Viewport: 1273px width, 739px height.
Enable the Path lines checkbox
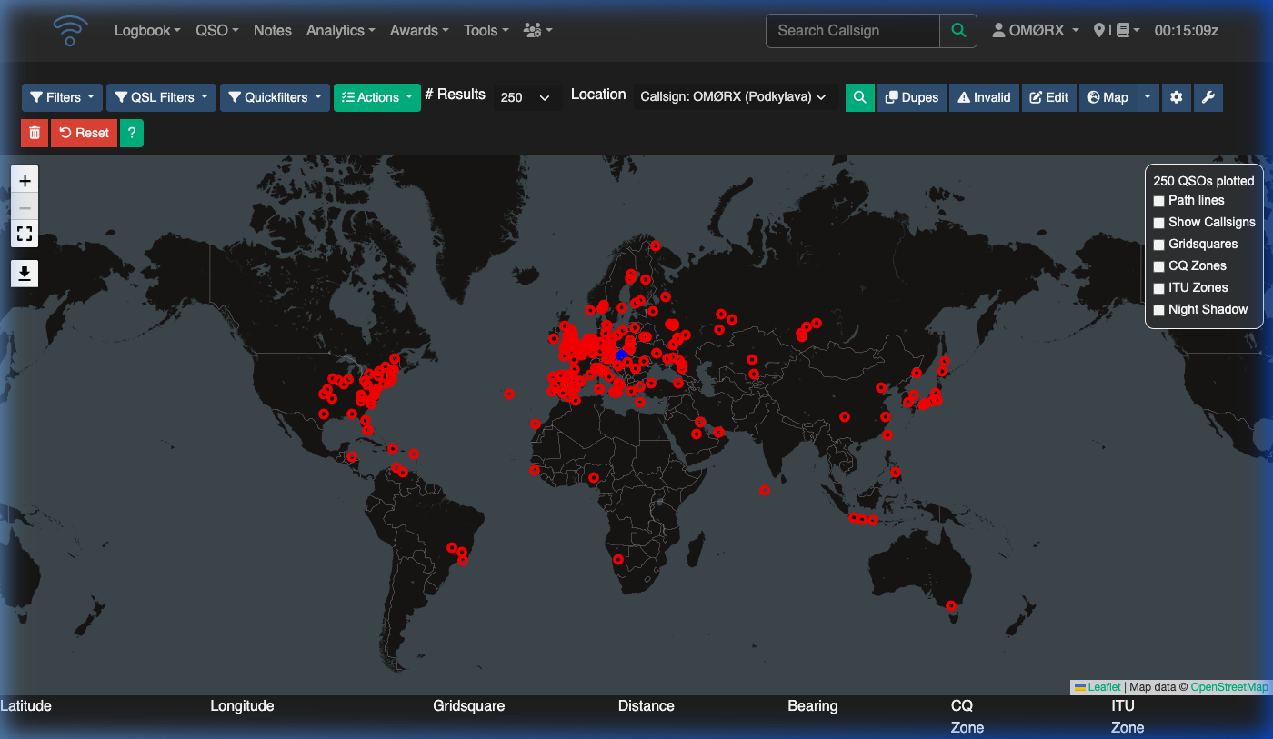pos(1158,201)
